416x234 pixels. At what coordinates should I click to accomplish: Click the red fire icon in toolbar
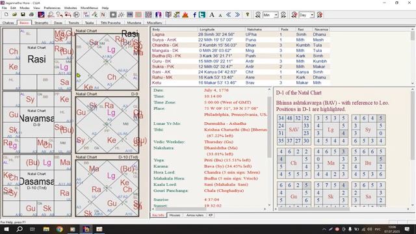(x=185, y=15)
